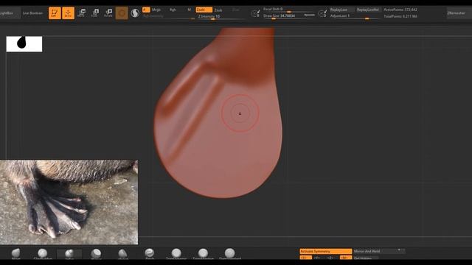
Task: Toggle the M mirror symmetry option
Action: click(x=346, y=258)
